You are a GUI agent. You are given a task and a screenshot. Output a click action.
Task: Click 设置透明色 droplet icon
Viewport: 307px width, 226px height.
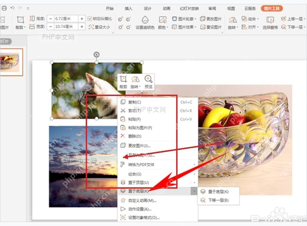[145, 22]
